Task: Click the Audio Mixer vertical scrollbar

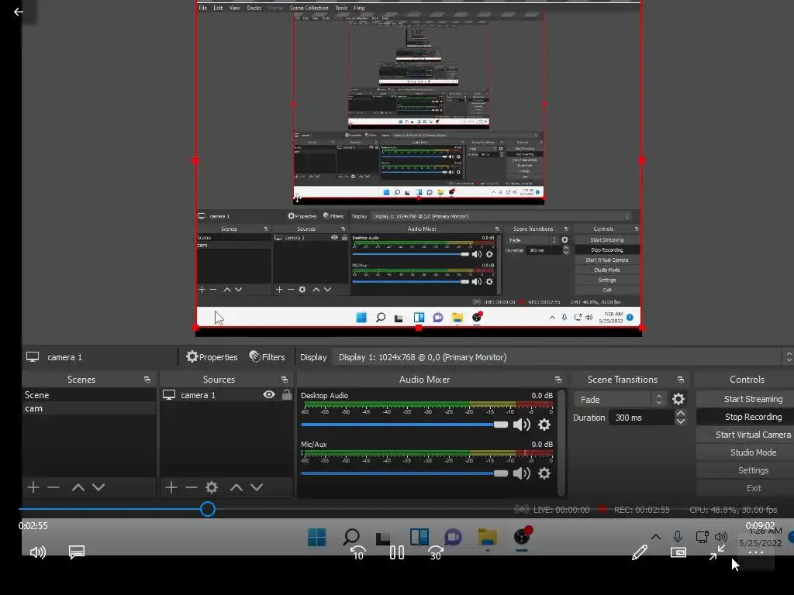Action: click(561, 442)
